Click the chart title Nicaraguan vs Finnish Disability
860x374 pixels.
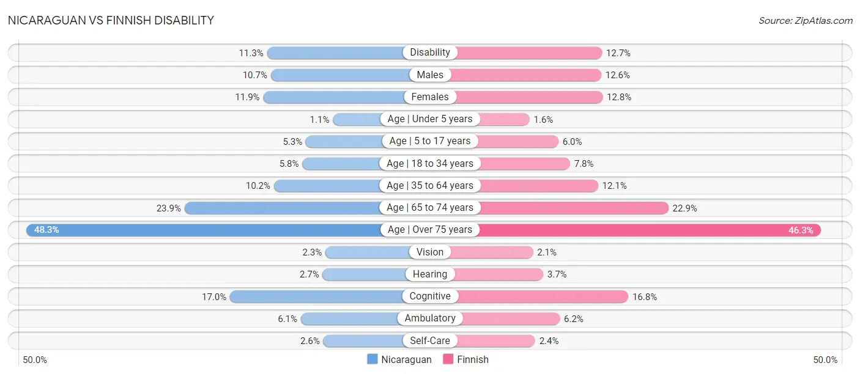point(111,20)
